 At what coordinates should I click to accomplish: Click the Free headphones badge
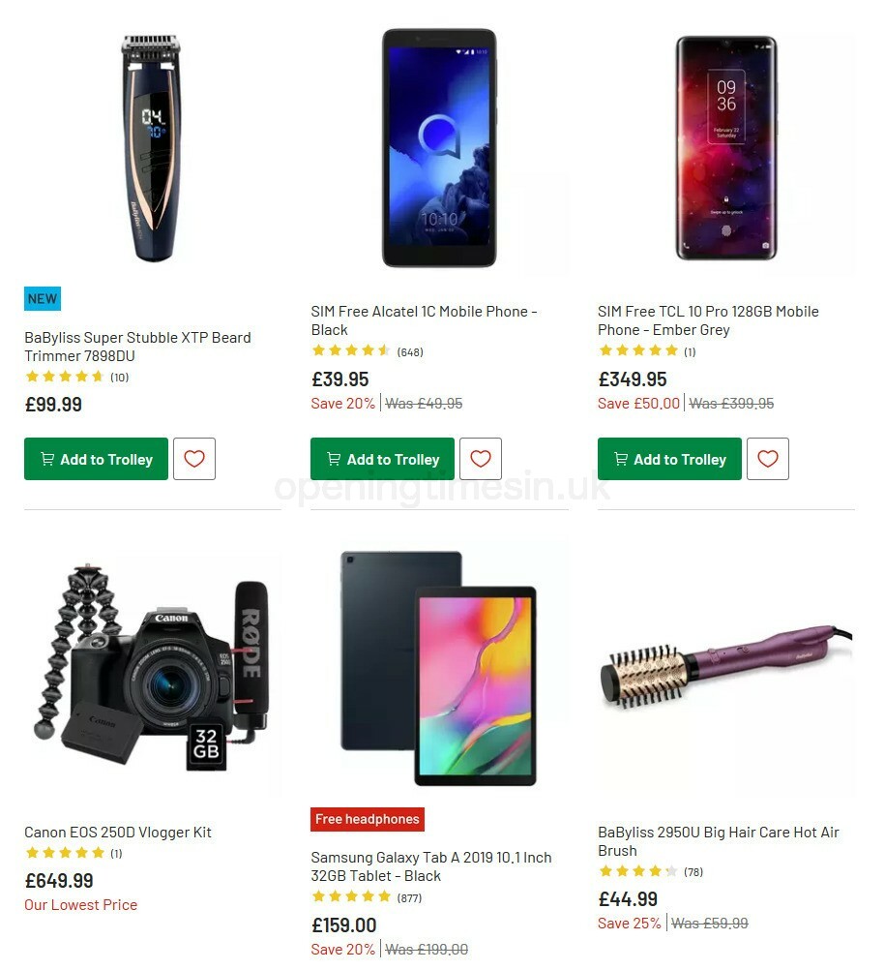click(368, 819)
